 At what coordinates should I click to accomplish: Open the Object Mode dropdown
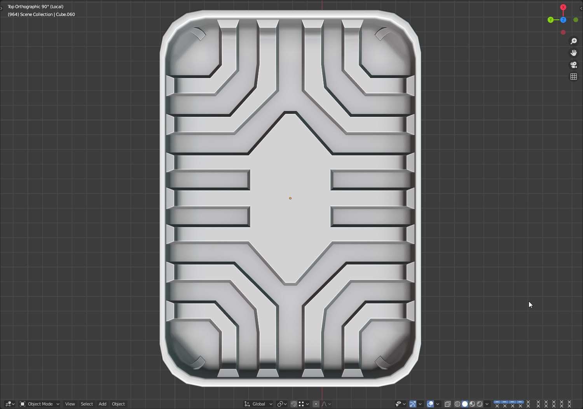[39, 404]
